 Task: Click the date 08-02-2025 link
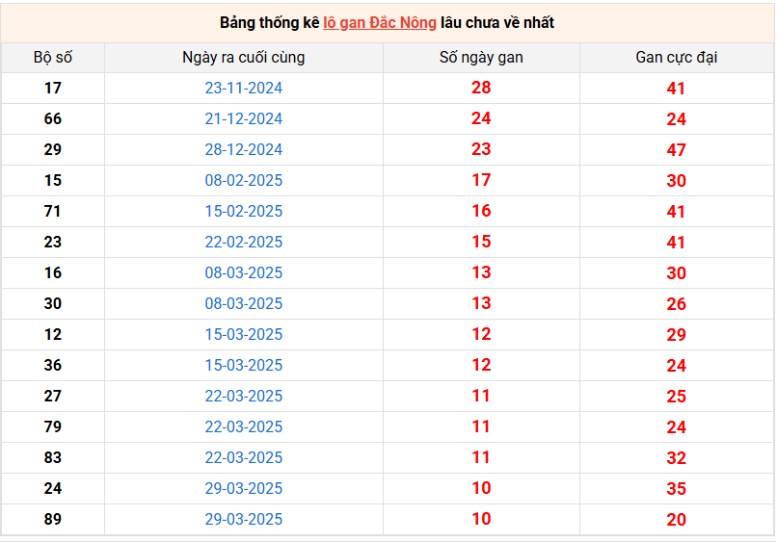coord(243,180)
